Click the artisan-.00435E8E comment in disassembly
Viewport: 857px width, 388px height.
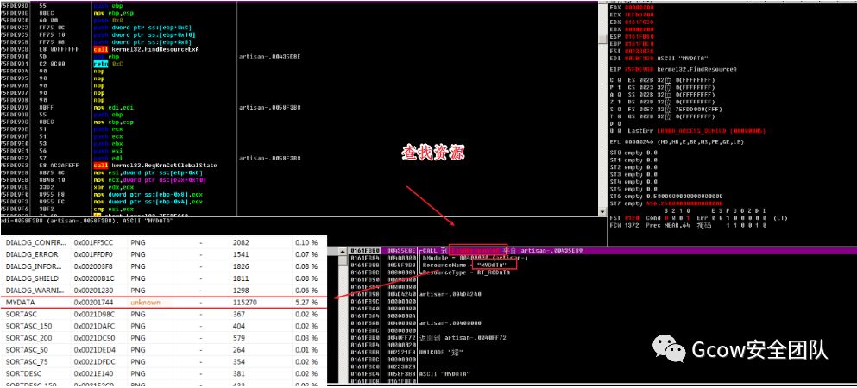coord(270,56)
